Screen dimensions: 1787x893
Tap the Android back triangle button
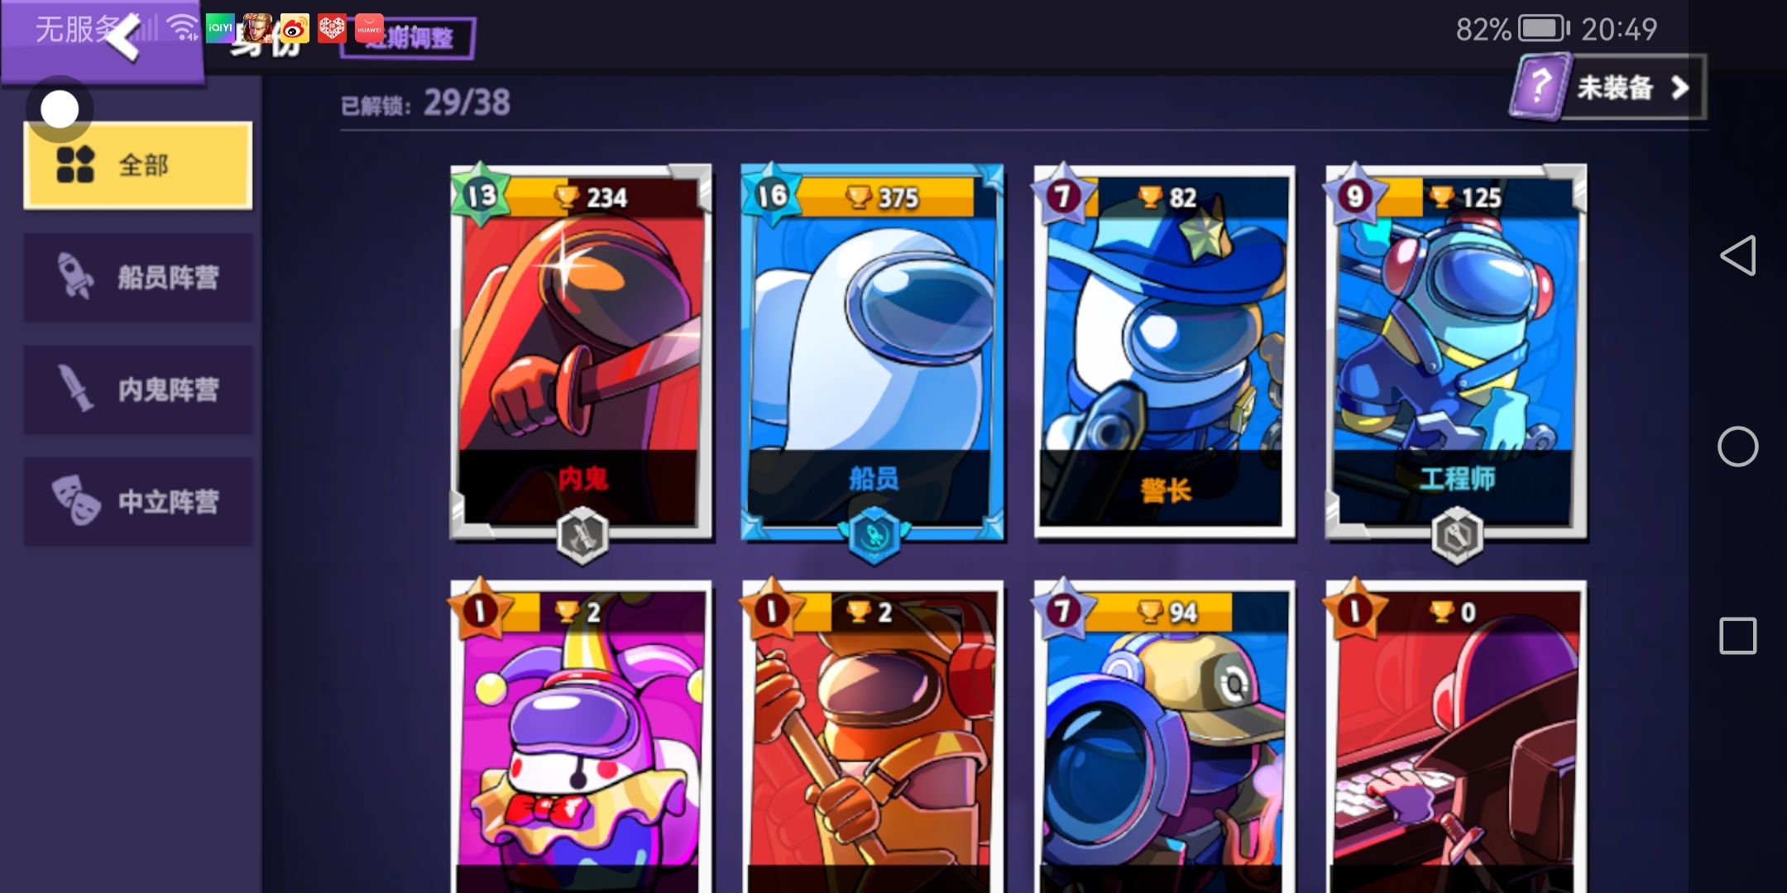pos(1737,255)
